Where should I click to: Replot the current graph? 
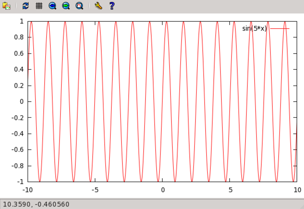tap(25, 5)
